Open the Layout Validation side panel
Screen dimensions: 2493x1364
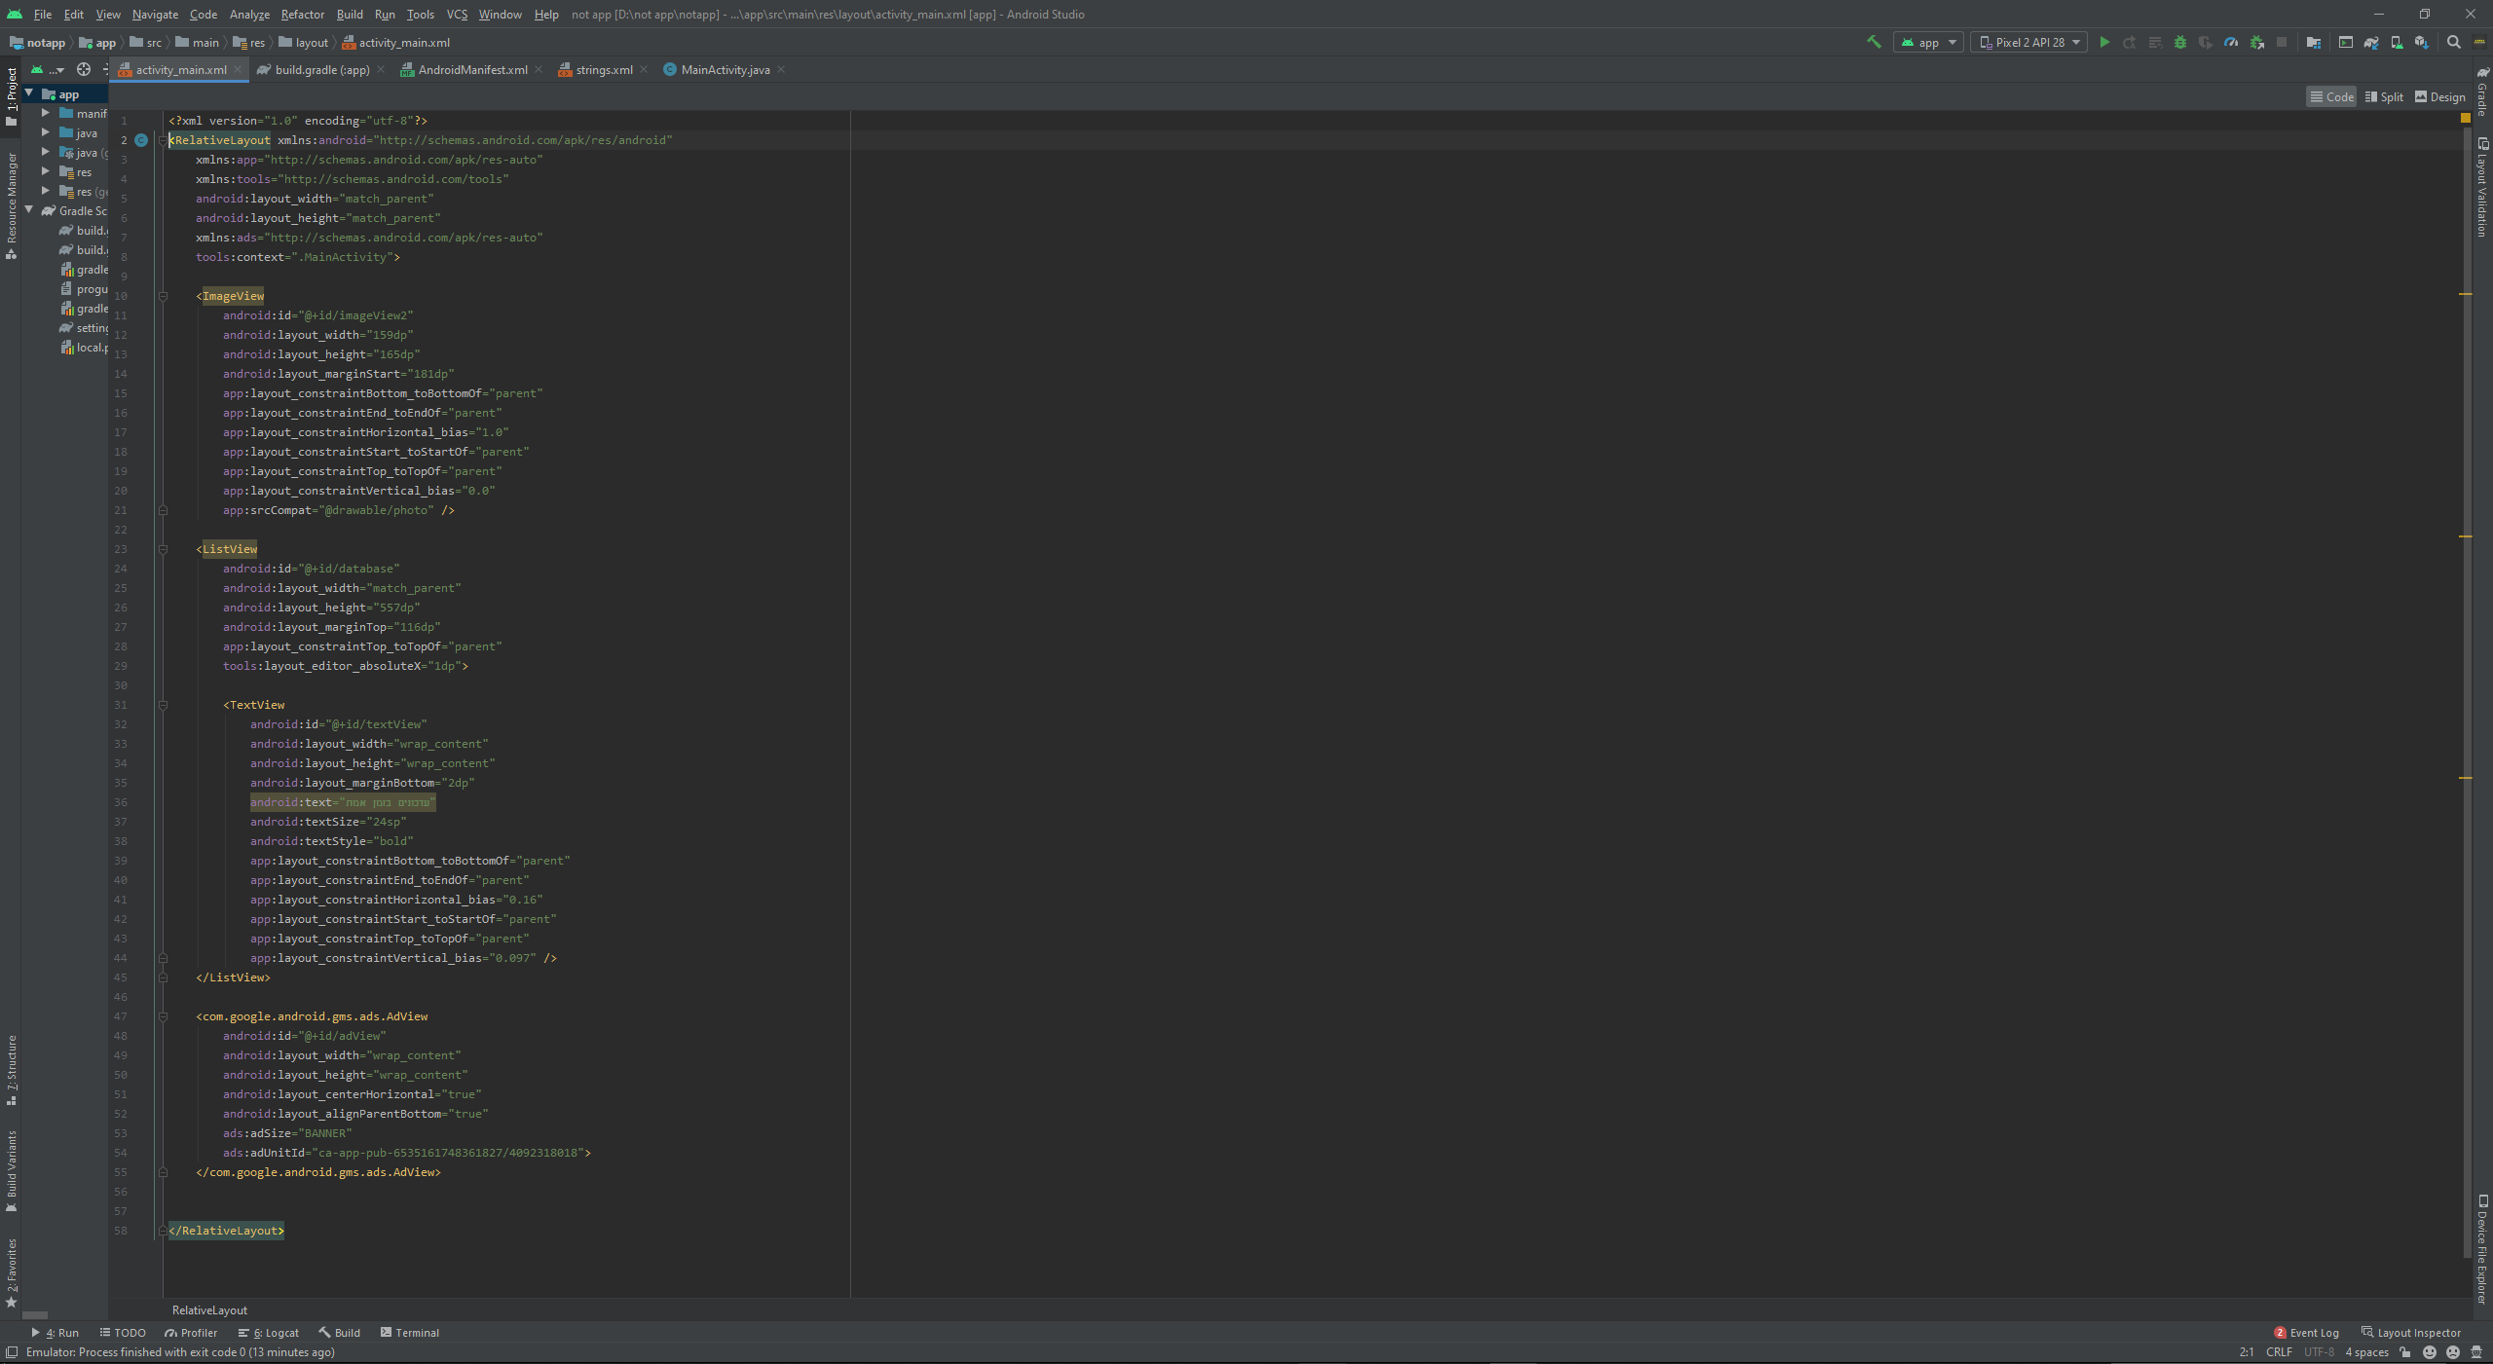tap(2482, 187)
